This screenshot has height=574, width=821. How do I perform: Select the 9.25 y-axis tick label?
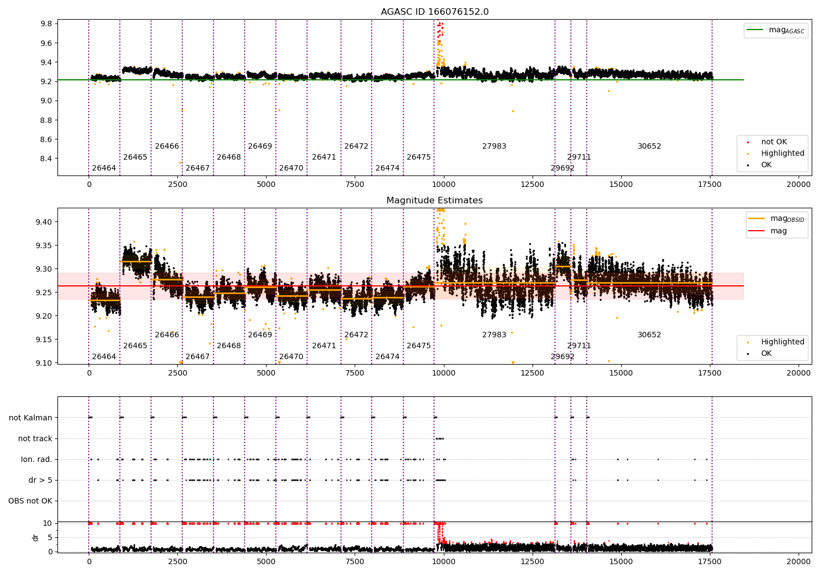pyautogui.click(x=44, y=293)
